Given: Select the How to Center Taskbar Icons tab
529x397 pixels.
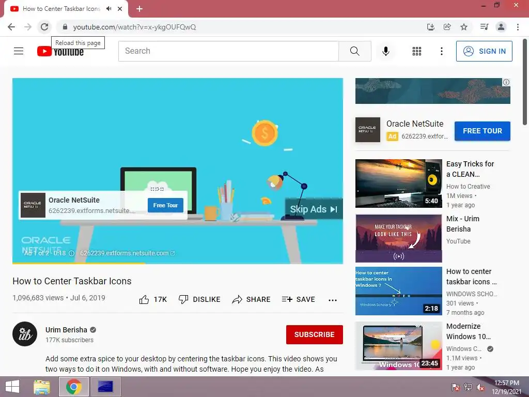Looking at the screenshot, I should (x=62, y=9).
